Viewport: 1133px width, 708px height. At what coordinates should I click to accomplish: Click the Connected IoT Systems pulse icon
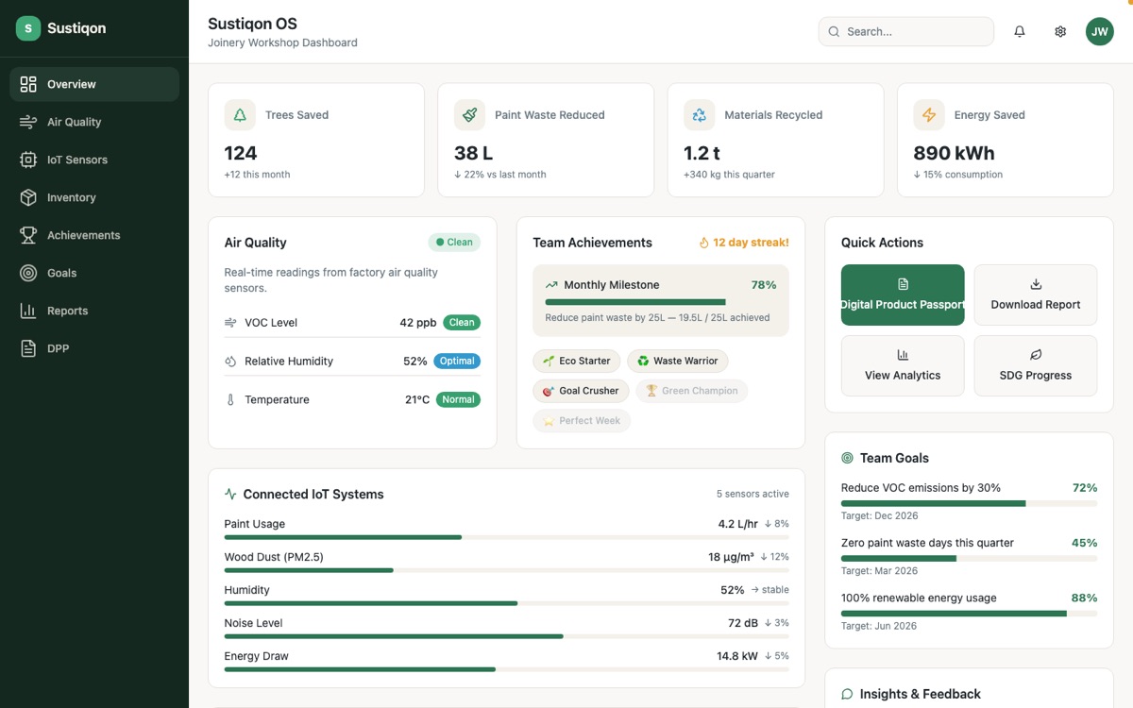pyautogui.click(x=230, y=495)
